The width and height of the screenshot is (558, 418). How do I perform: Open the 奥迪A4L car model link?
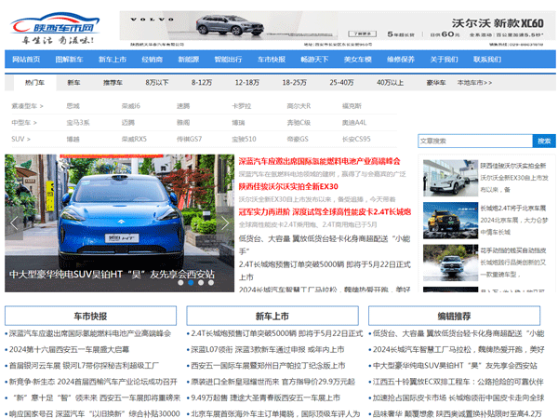tap(354, 123)
